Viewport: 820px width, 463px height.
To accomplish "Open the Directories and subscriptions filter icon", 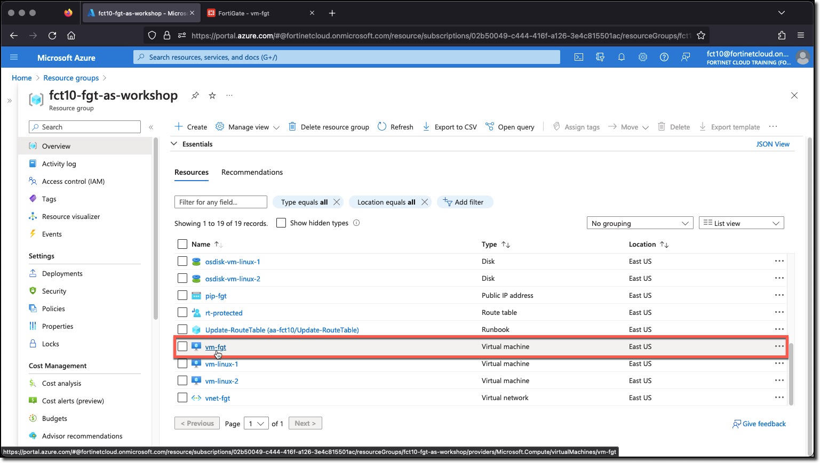I will pos(600,57).
